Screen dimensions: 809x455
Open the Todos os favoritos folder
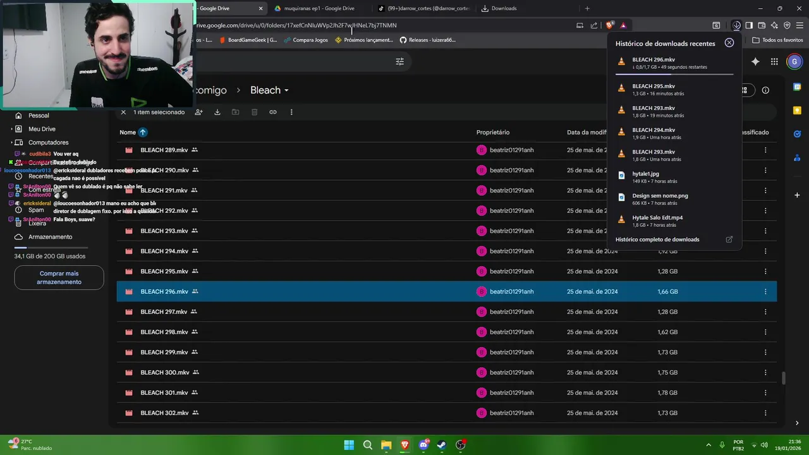pyautogui.click(x=777, y=40)
